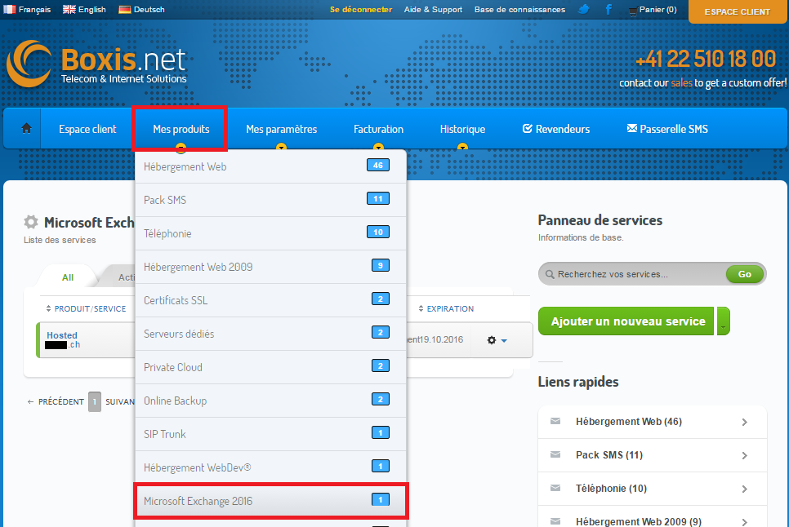Open the Twitter bird icon link

click(584, 9)
